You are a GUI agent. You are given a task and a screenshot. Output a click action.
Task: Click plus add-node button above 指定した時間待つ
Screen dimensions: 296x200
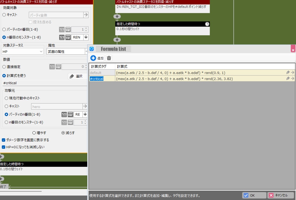pyautogui.click(x=117, y=16)
